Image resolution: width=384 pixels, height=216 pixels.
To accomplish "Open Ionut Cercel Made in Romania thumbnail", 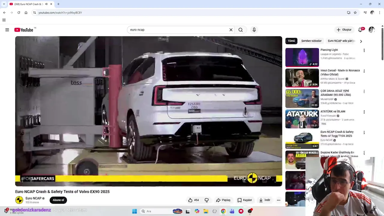I will click(x=302, y=78).
